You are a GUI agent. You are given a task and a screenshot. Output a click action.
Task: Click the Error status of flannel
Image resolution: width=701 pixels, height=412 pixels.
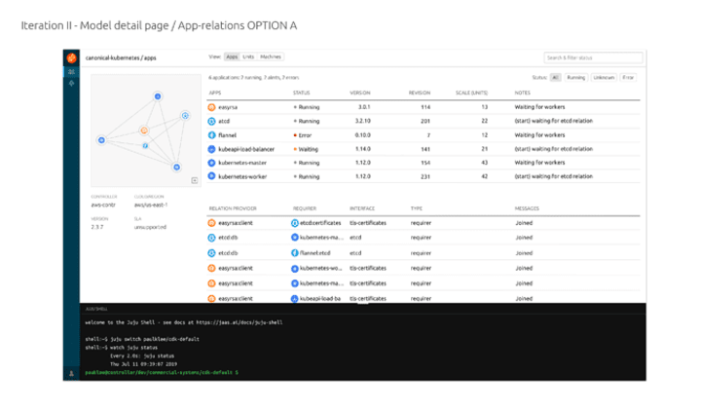(303, 135)
